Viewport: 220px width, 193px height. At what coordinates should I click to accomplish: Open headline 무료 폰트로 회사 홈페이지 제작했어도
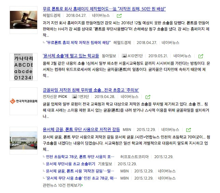104,9
